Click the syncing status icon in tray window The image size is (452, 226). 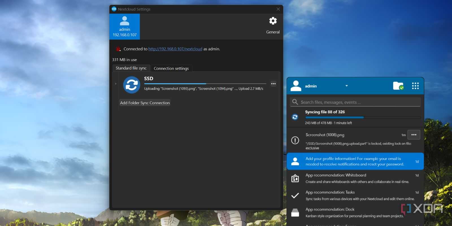point(295,117)
